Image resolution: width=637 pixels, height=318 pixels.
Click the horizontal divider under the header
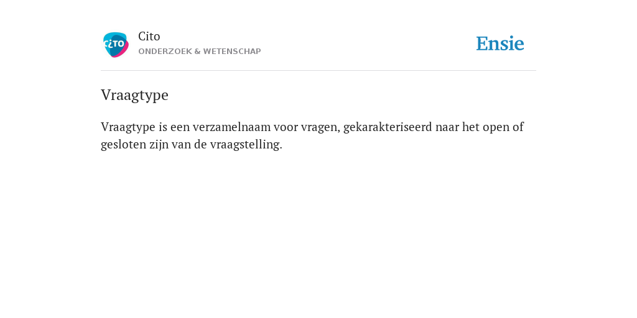(318, 71)
